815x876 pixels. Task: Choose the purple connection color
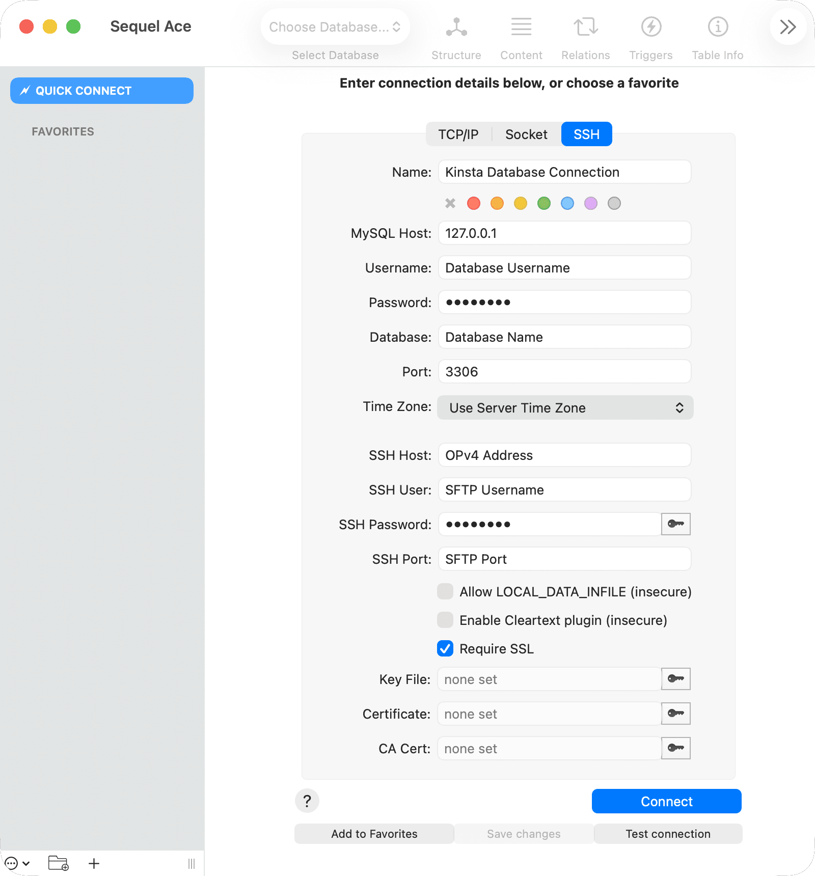tap(591, 203)
